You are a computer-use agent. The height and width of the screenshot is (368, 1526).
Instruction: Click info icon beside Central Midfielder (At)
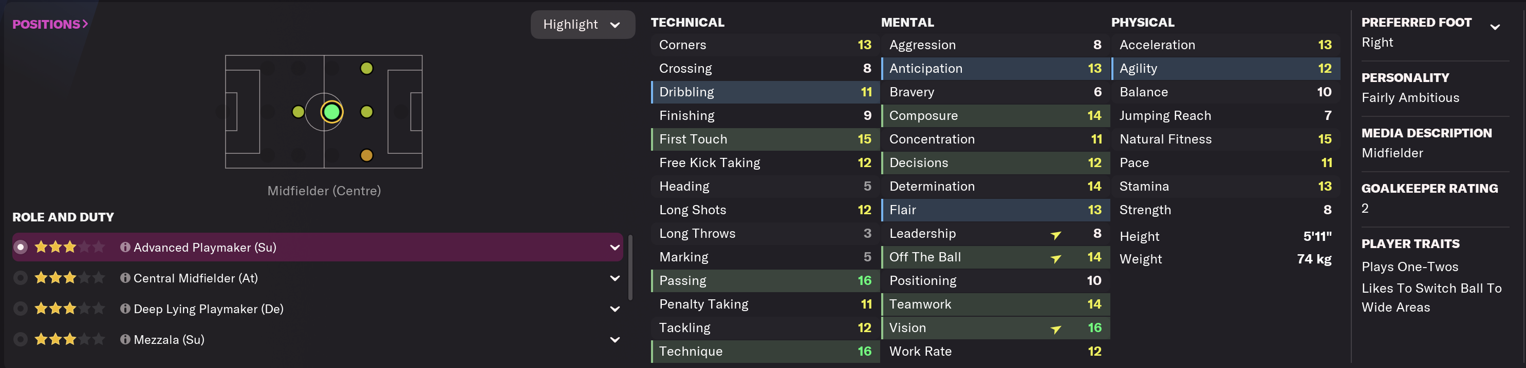tap(125, 278)
